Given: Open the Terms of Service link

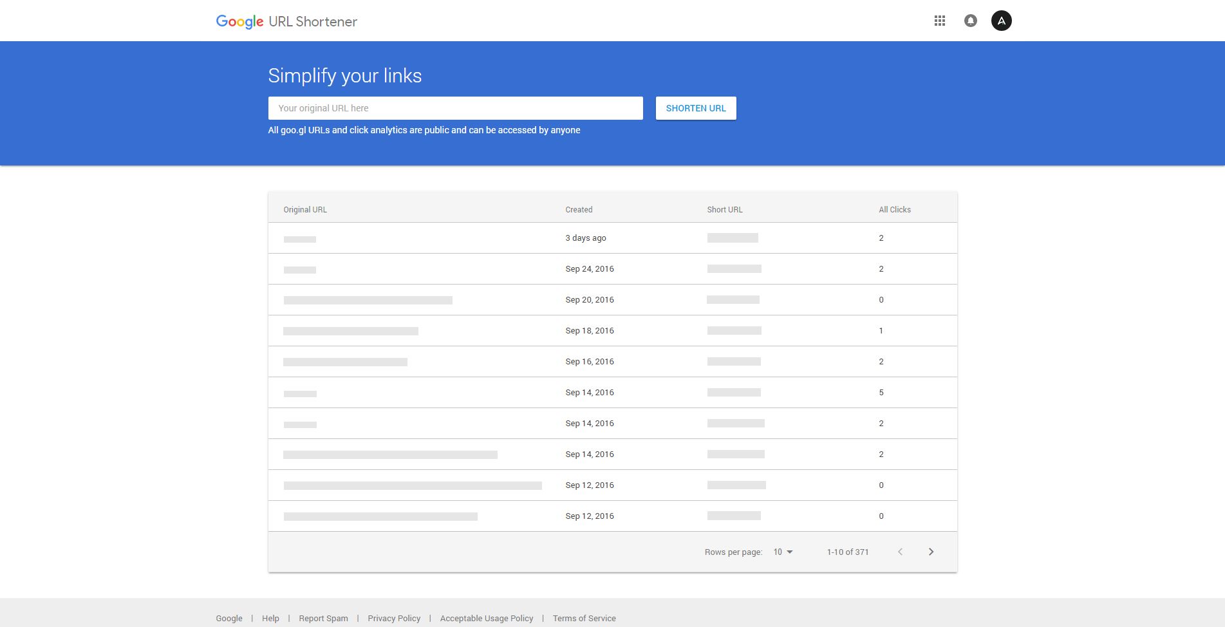Looking at the screenshot, I should [583, 618].
